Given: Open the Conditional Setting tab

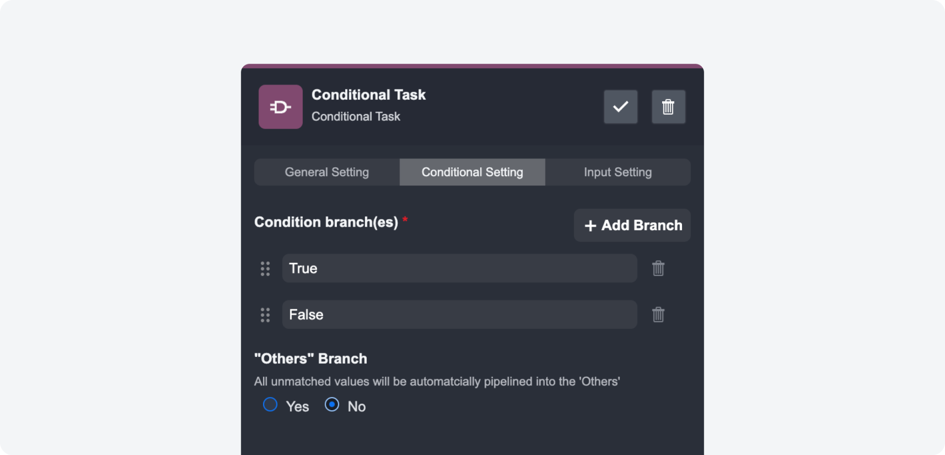Looking at the screenshot, I should pos(472,172).
